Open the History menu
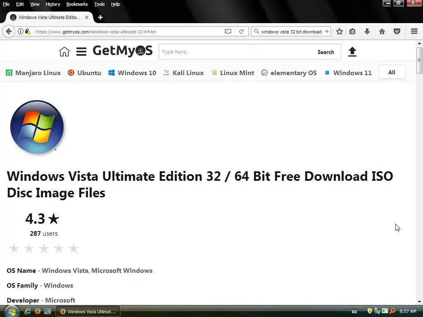Viewport: 423px width, 317px height. click(x=52, y=4)
